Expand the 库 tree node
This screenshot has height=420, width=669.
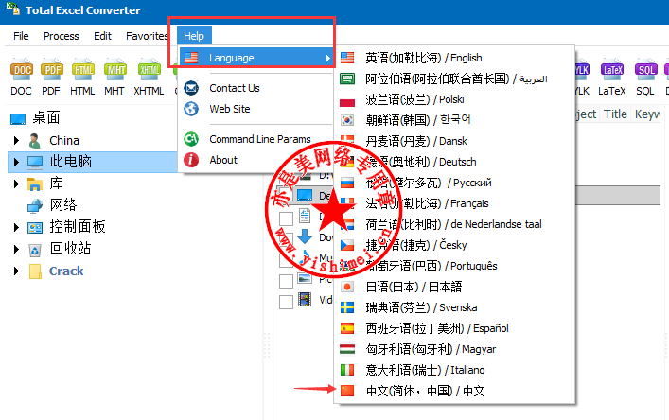[17, 184]
